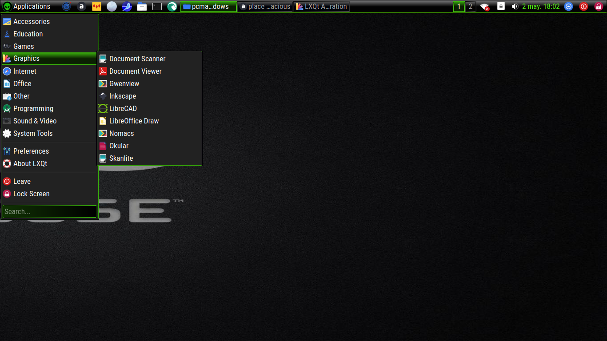Focus the menu Search field

49,211
